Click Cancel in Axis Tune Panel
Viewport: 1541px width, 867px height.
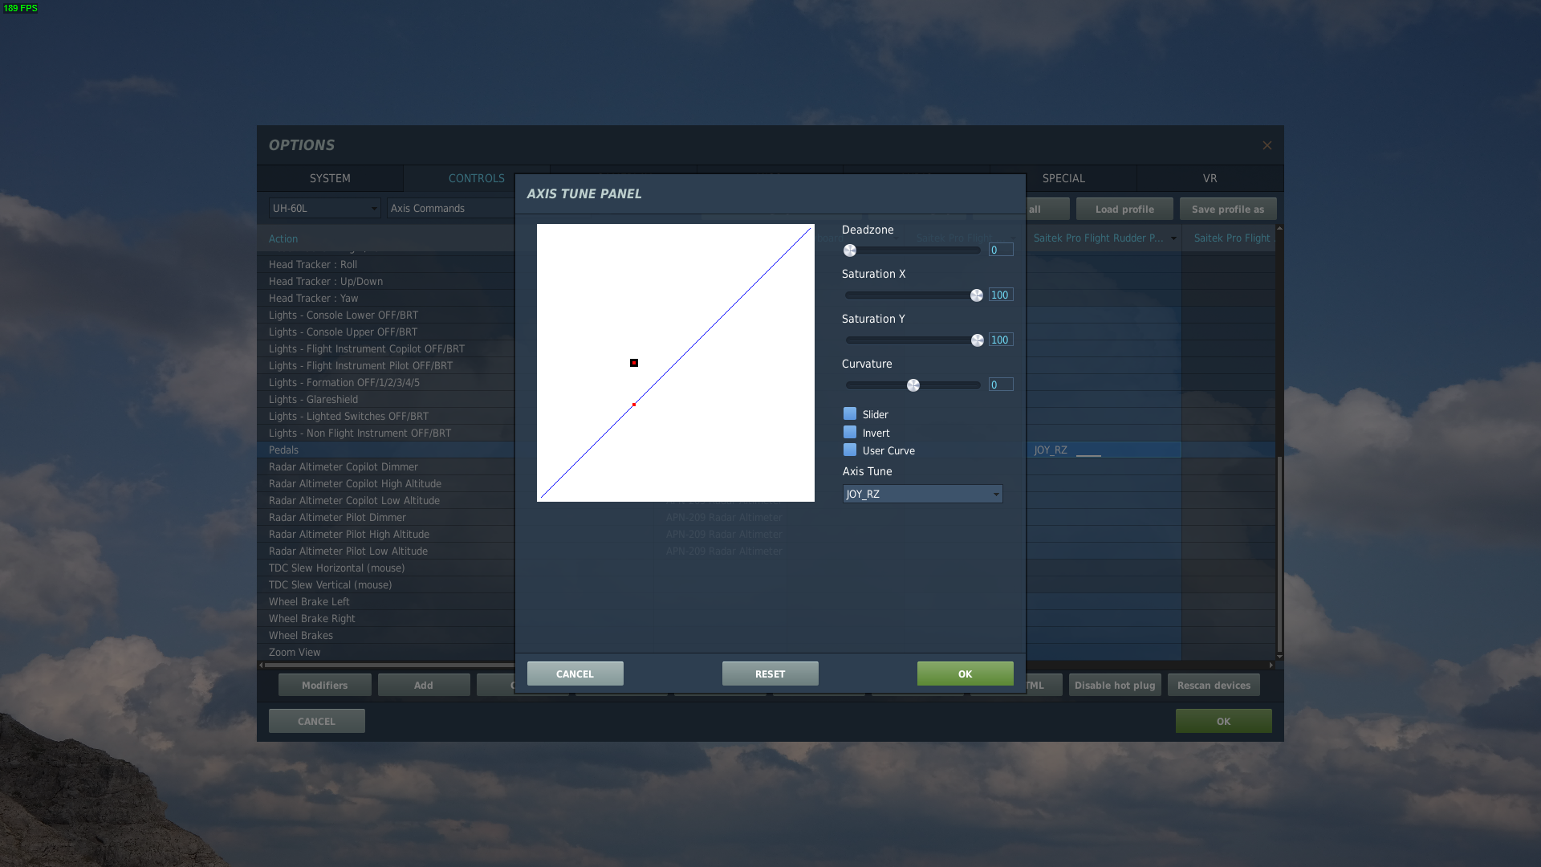(x=575, y=674)
